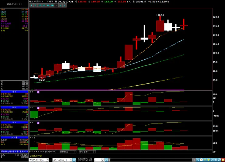Click the SMA240 legend row
Image resolution: width=225 pixels, height=162 pixels.
(14, 21)
